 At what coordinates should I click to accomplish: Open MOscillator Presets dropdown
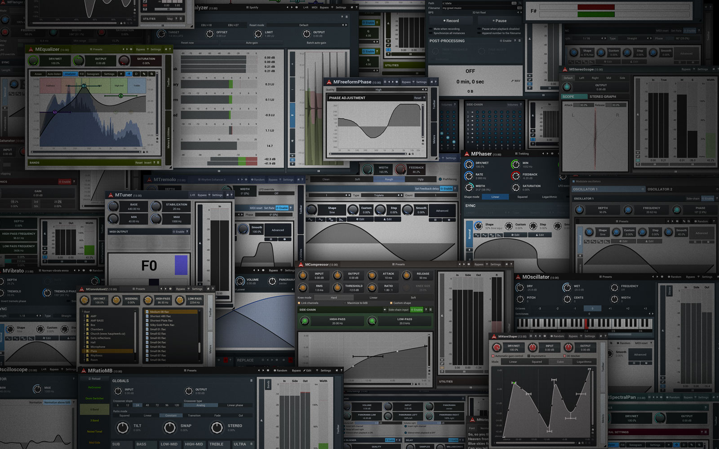coord(605,277)
